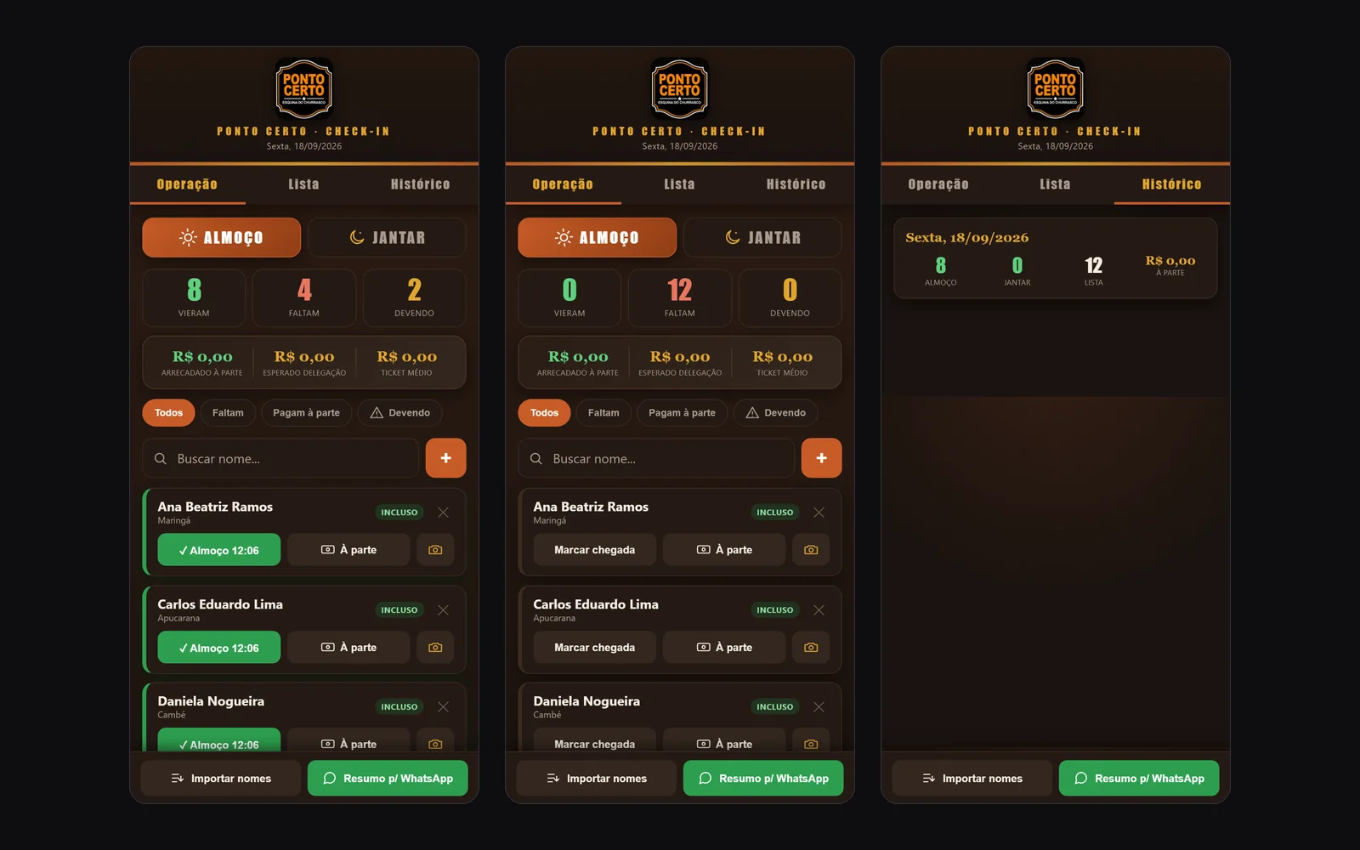Remove Daniela Nogueira using X, left screen
Image resolution: width=1360 pixels, height=850 pixels.
[x=443, y=707]
